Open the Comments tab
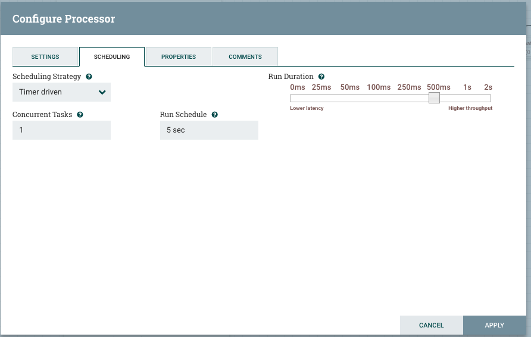 coord(245,57)
